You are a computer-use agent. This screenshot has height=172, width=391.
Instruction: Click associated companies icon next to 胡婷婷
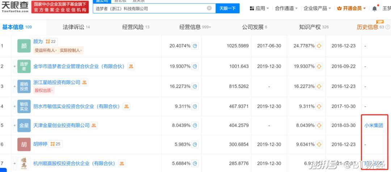pos(52,144)
